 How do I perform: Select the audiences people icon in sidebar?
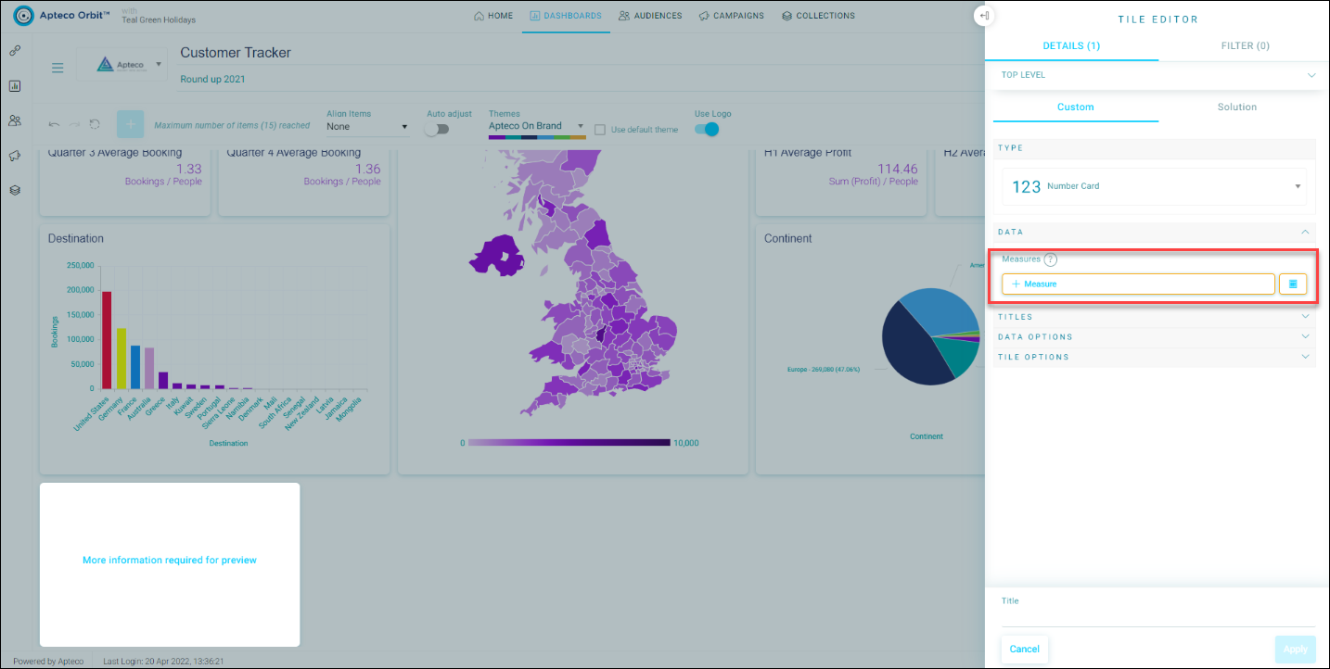coord(15,120)
